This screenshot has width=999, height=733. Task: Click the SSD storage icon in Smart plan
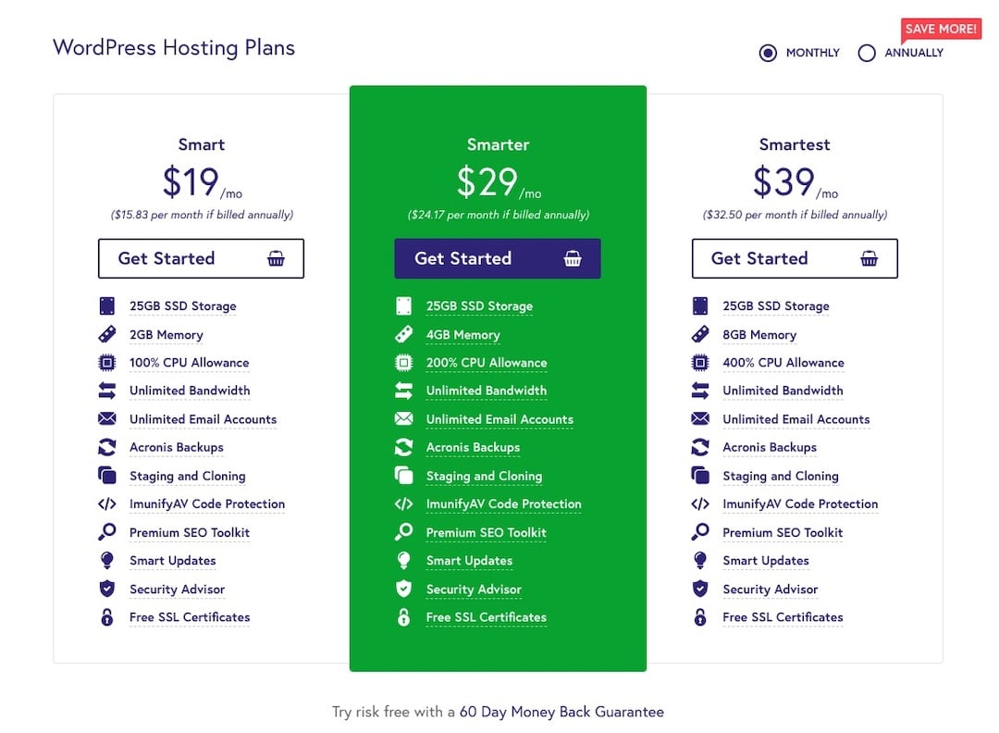107,306
